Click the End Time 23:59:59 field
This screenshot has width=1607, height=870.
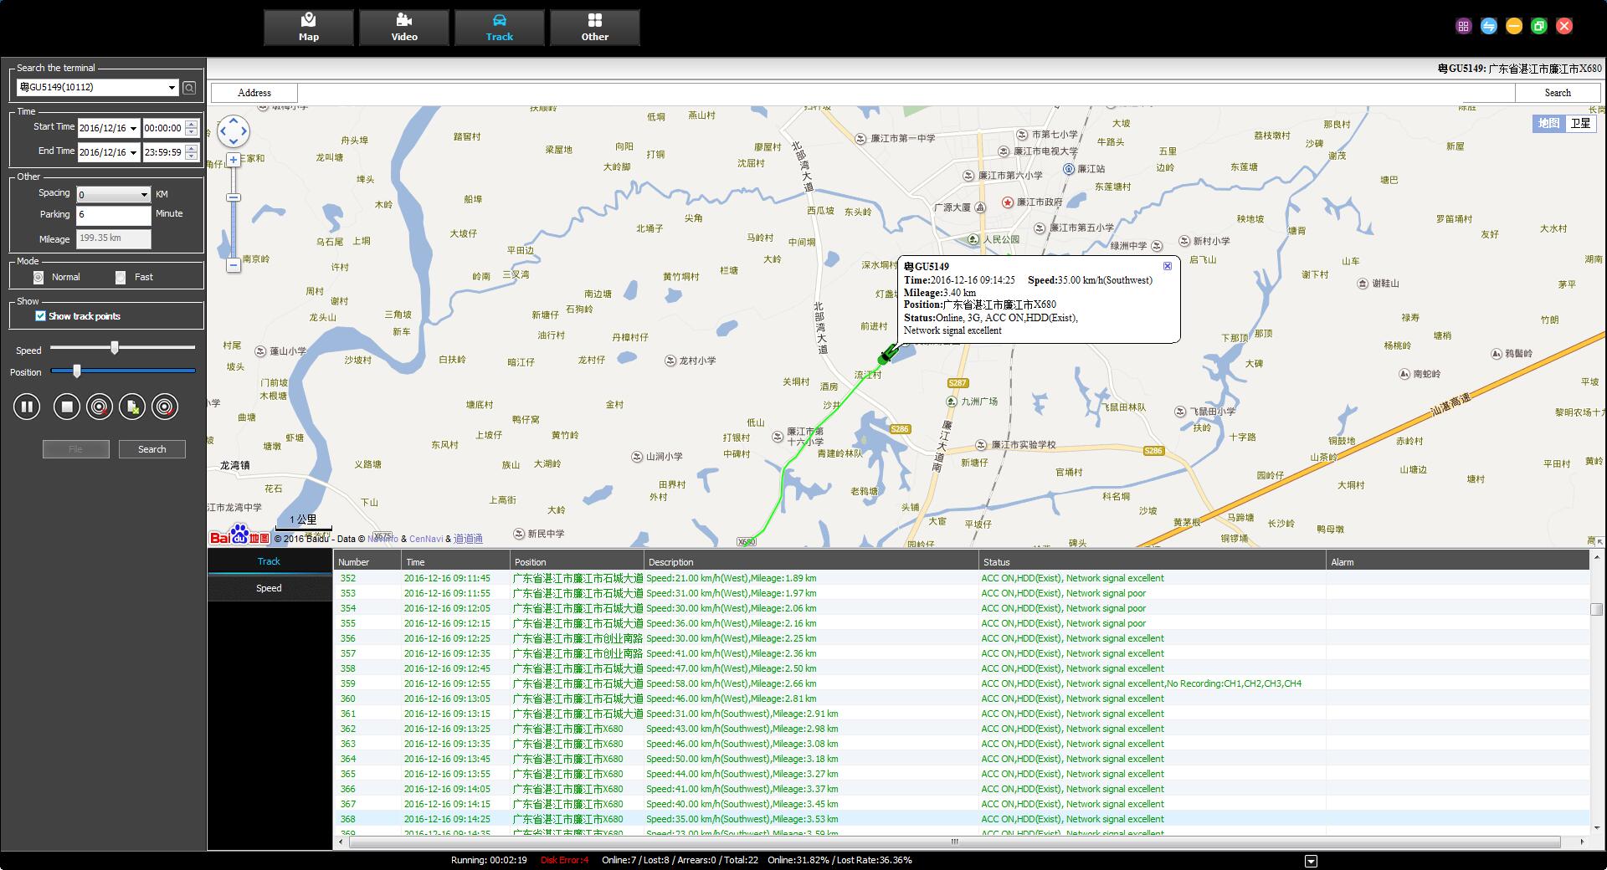164,153
